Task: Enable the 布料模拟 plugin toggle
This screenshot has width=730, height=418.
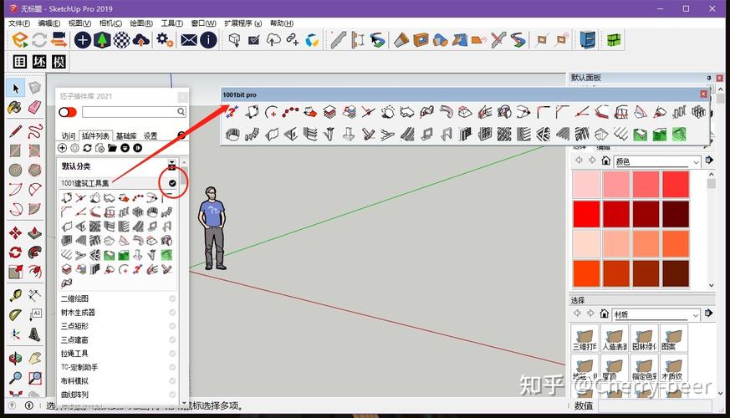Action: (x=172, y=380)
